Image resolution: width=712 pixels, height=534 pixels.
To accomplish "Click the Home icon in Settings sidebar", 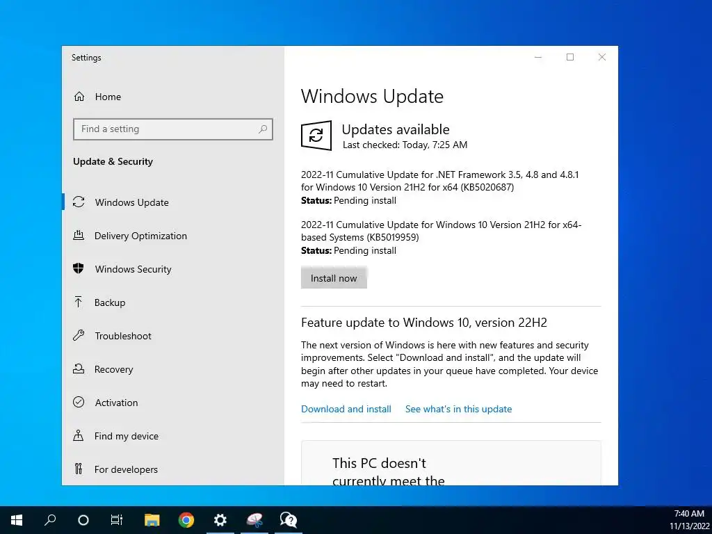I will coord(79,97).
